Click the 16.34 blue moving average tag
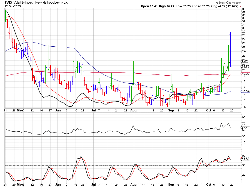Image resolution: width=250 pixels, height=187 pixels. 246,91
